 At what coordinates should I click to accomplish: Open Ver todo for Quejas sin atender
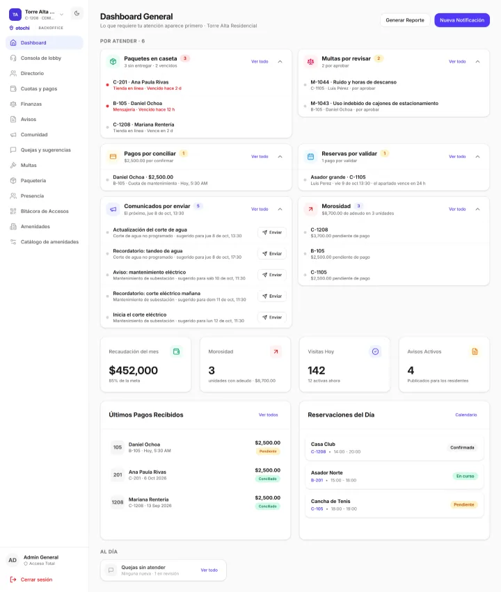[x=209, y=570]
